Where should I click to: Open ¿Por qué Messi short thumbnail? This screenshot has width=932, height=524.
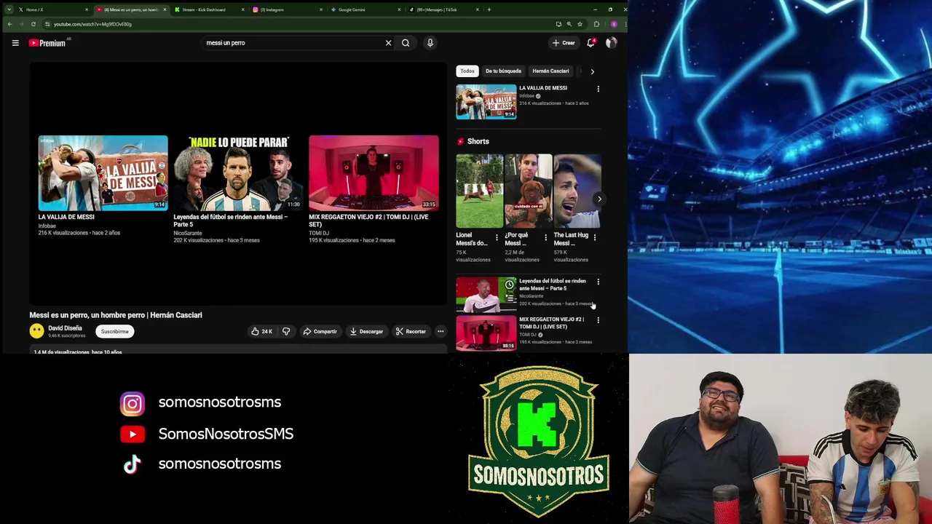pyautogui.click(x=528, y=191)
